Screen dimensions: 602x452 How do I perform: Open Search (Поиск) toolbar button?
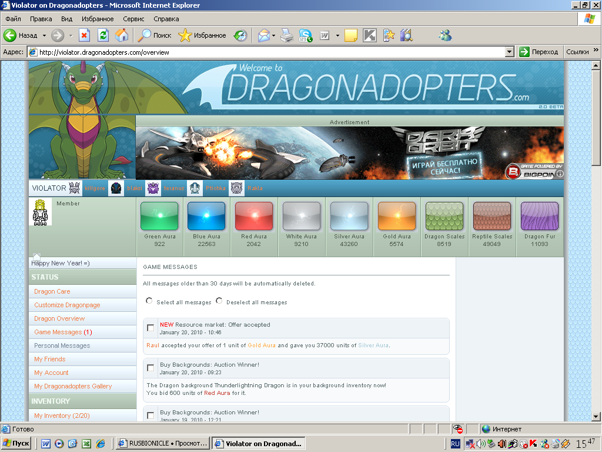click(x=155, y=35)
